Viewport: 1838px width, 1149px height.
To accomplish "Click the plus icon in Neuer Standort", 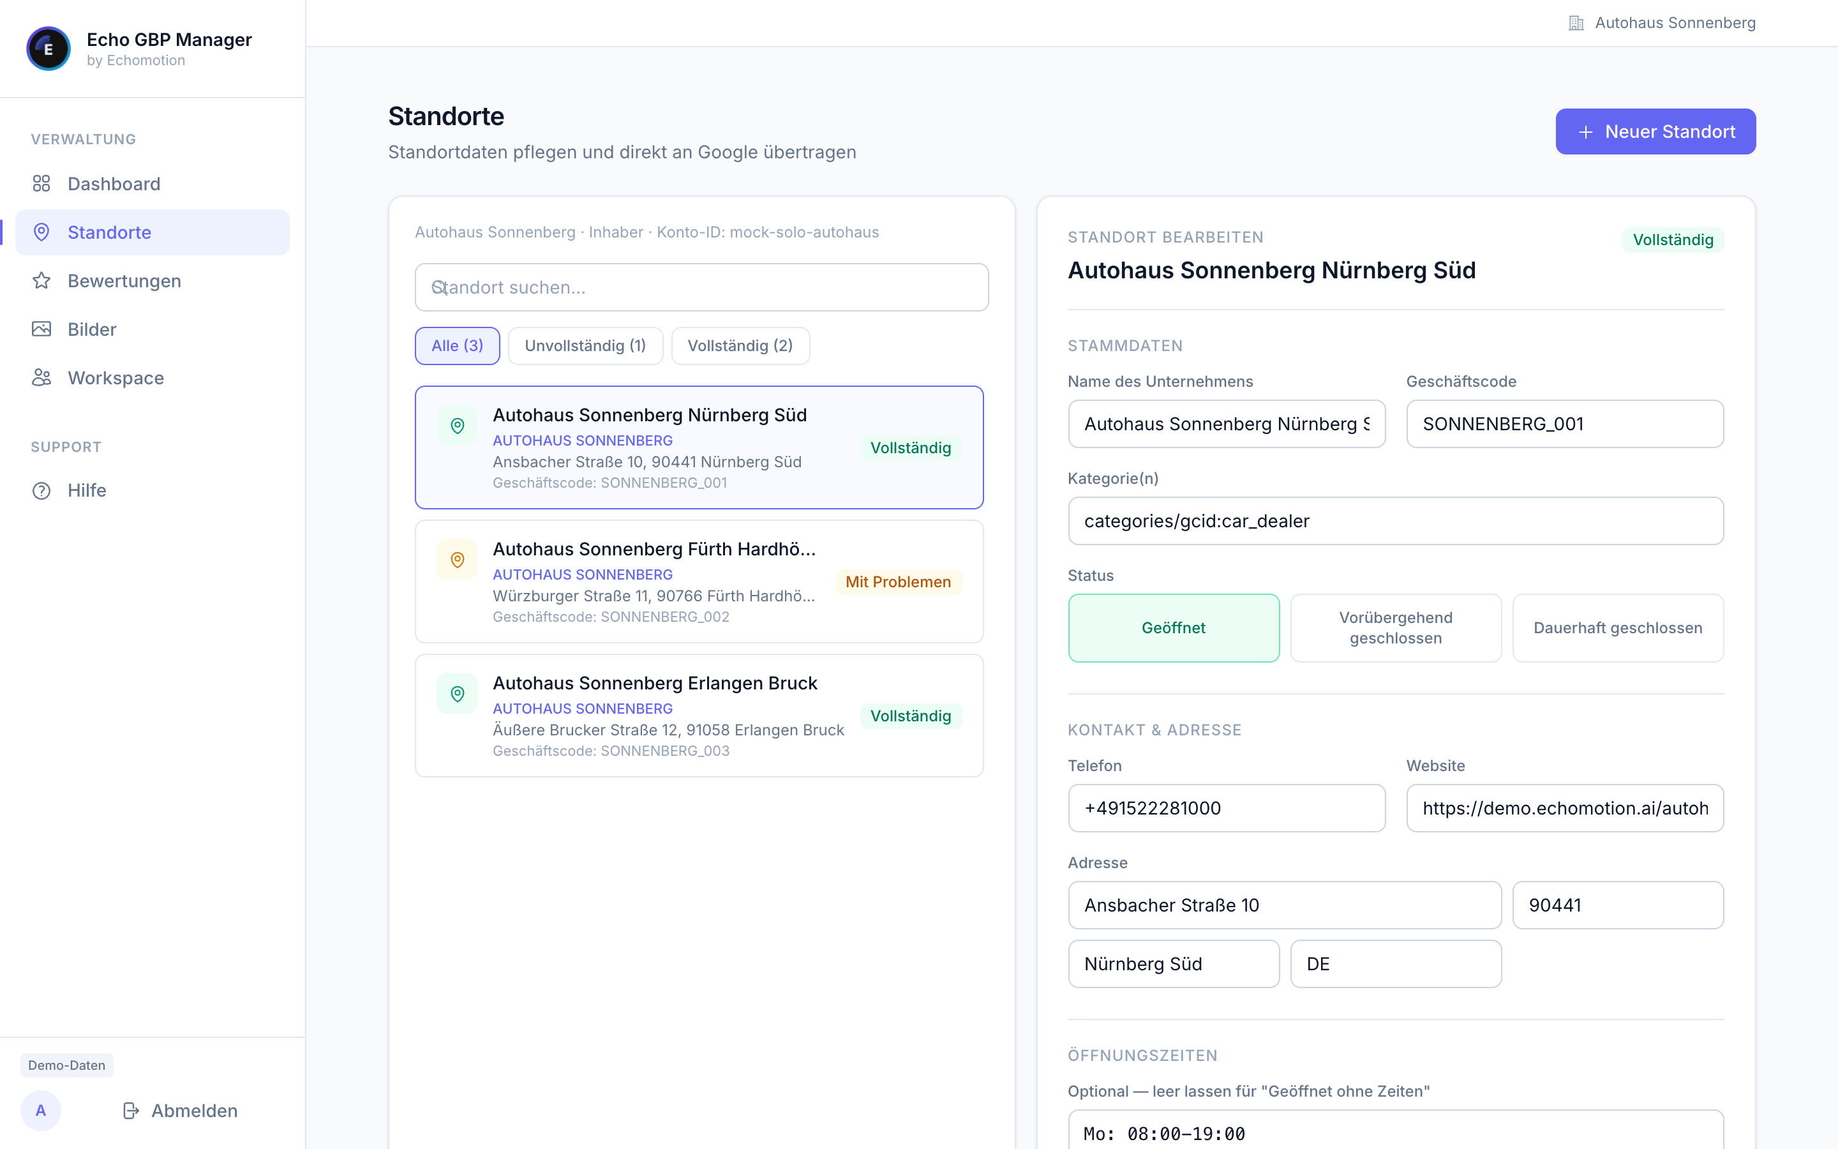I will (1586, 132).
